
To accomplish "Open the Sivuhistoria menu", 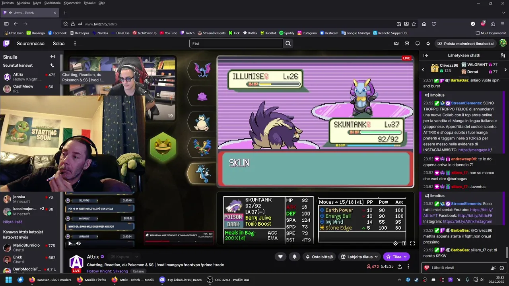I will [x=52, y=3].
